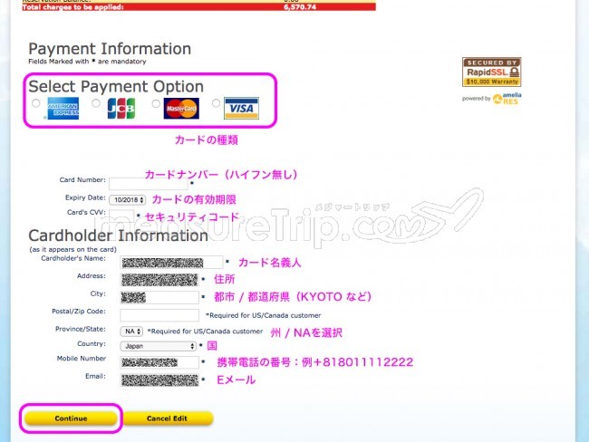Click the Cancel Edit button
The image size is (589, 442).
coord(167,418)
